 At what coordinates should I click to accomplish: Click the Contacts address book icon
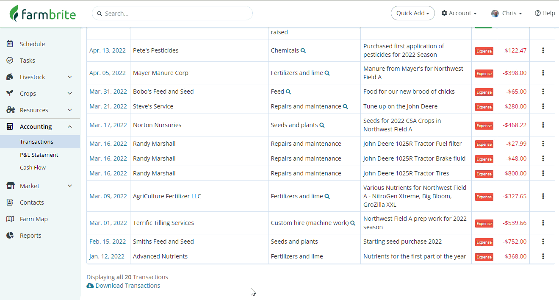click(10, 202)
